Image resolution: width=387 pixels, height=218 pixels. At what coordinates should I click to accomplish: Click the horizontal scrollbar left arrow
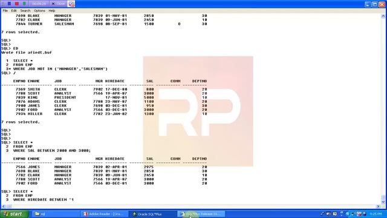click(x=4, y=206)
